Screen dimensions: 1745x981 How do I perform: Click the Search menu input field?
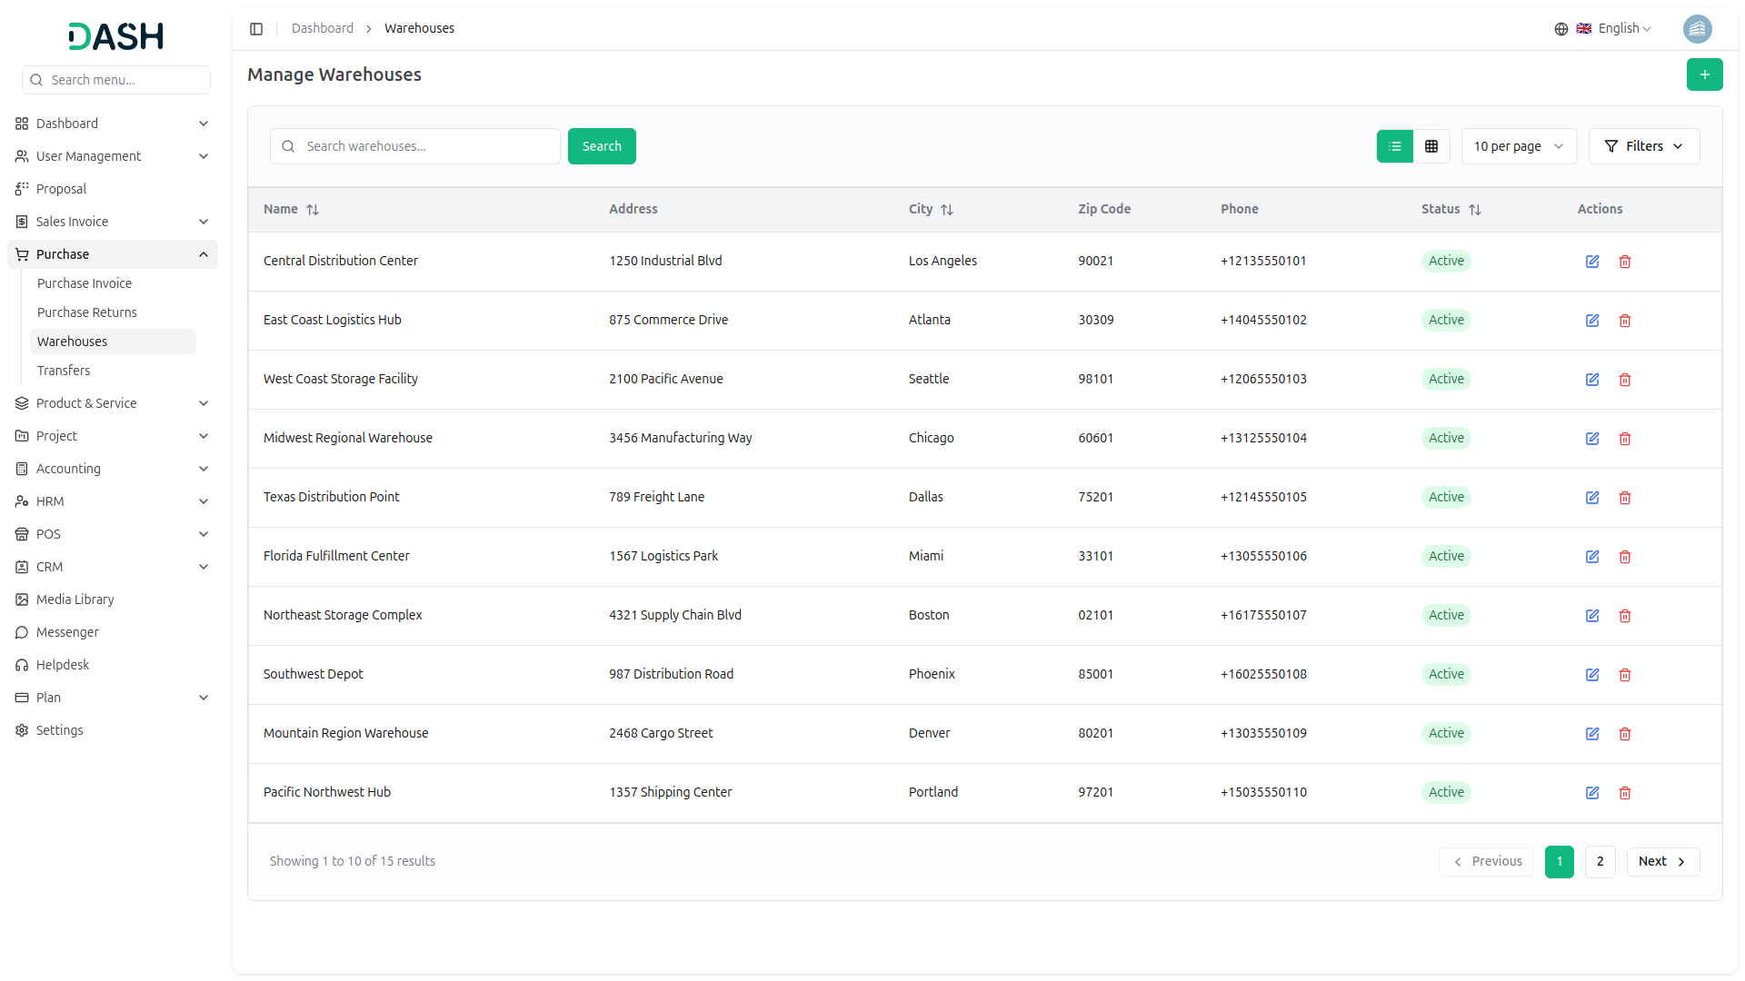pos(116,80)
